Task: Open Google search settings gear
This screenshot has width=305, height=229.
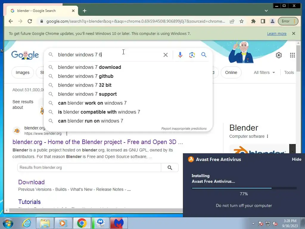Action: click(x=279, y=55)
